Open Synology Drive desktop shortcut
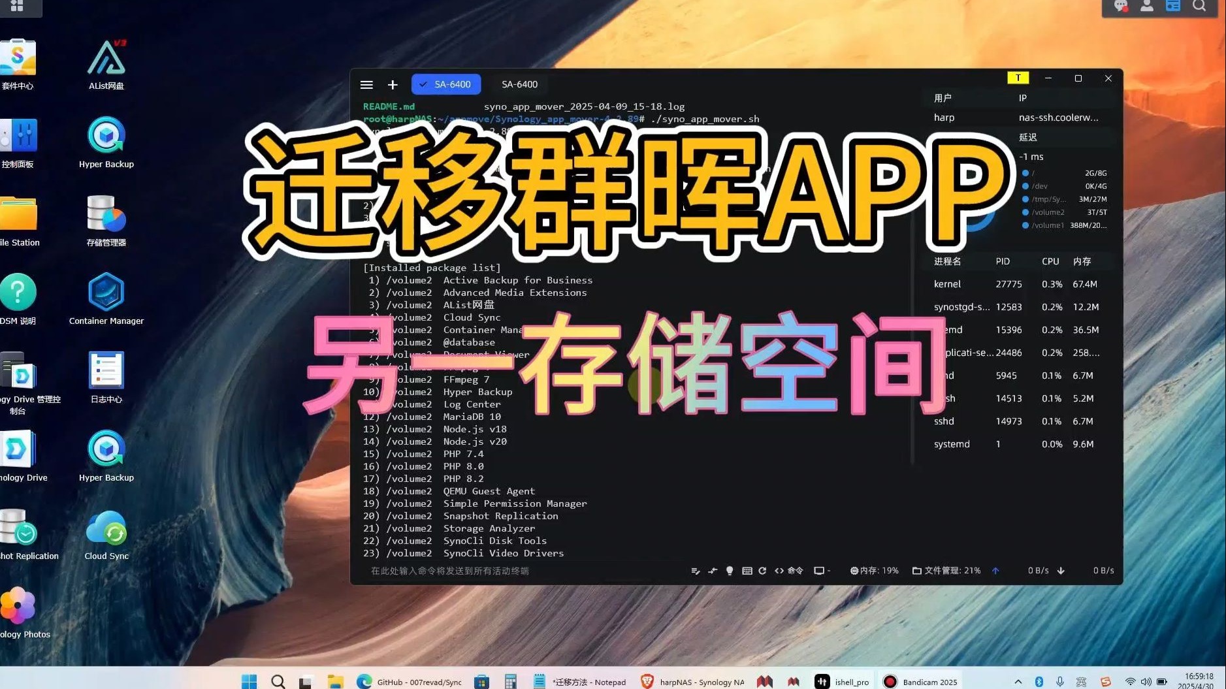 point(23,457)
